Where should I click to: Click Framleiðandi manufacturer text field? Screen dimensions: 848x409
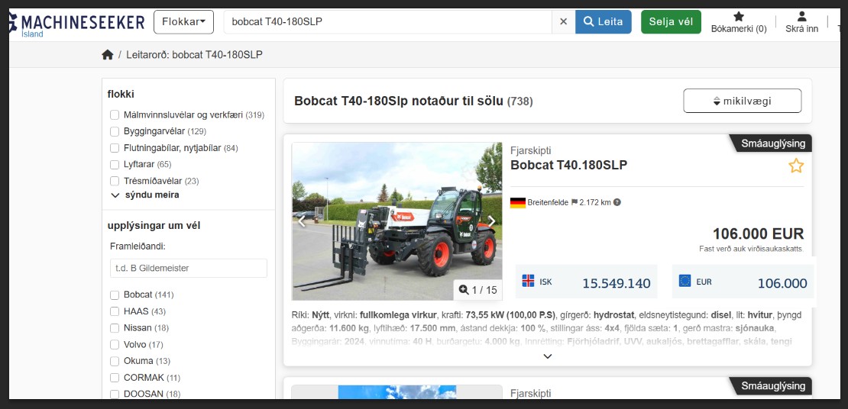(188, 268)
